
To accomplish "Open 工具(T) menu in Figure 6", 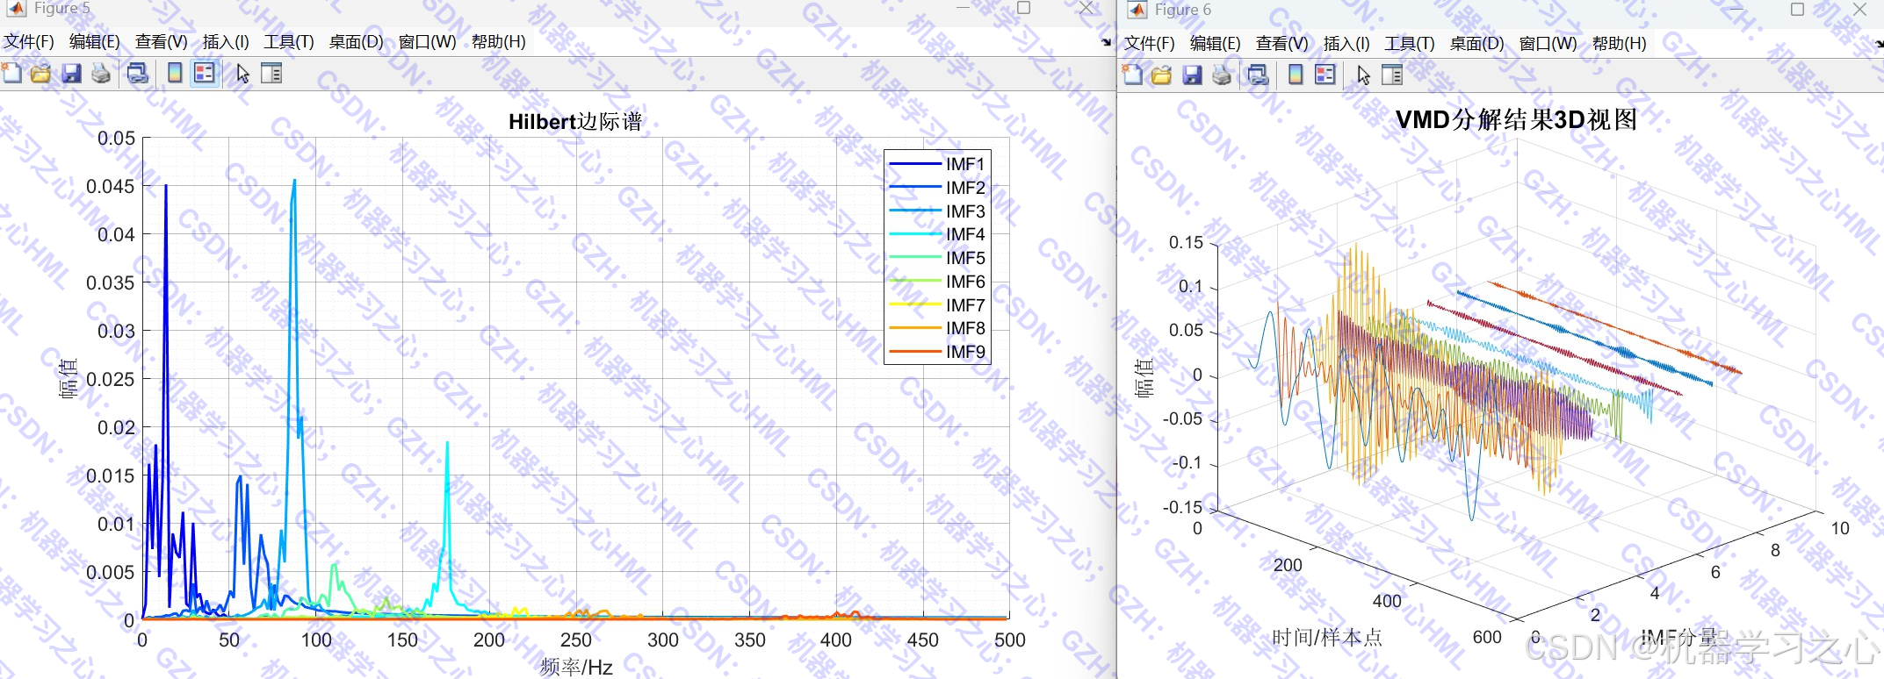I will [x=1410, y=43].
